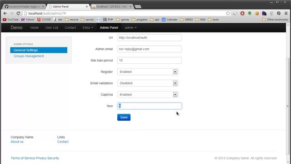Click the blue Save button
This screenshot has height=164, width=291.
coord(124,118)
